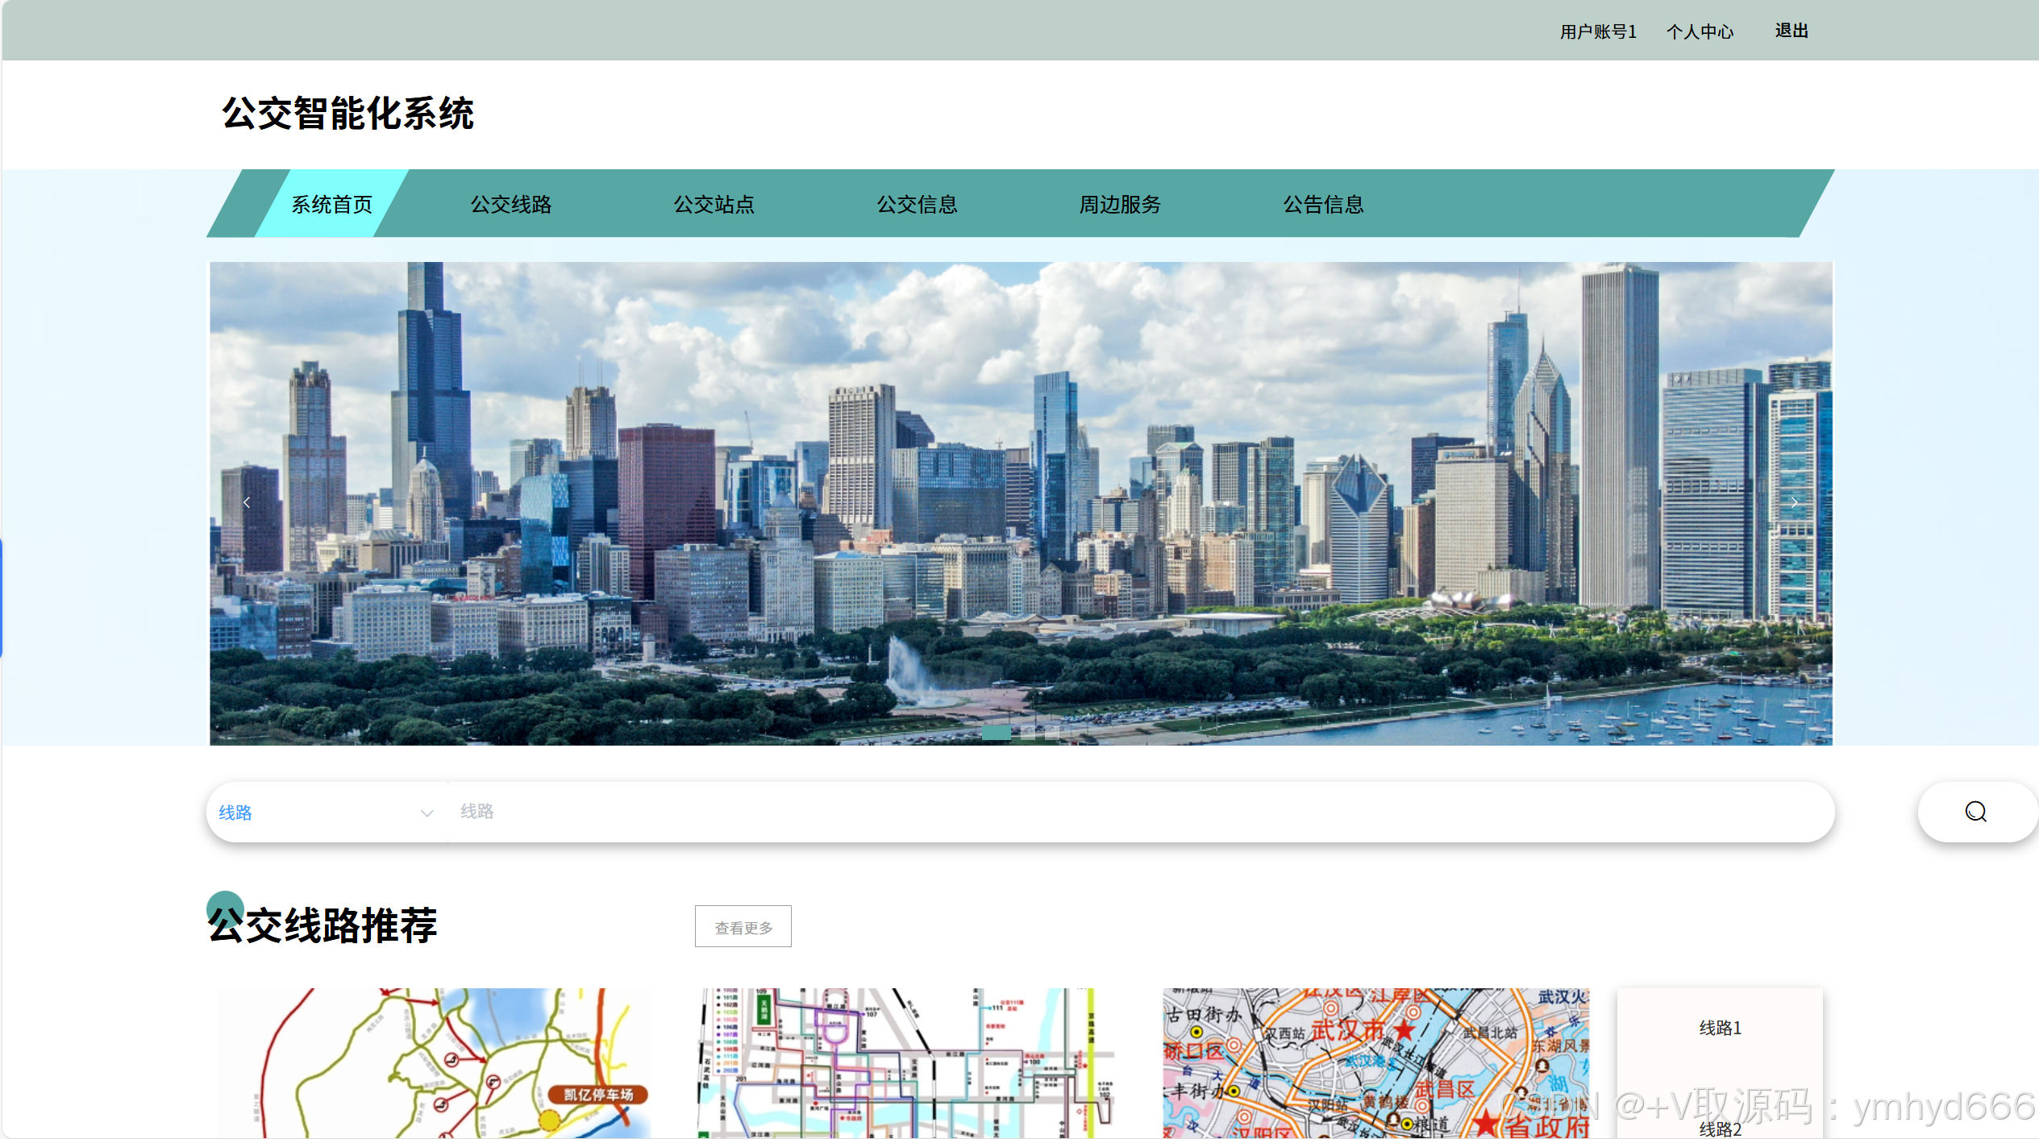
Task: Advance carousel with right arrow
Action: coord(1794,502)
